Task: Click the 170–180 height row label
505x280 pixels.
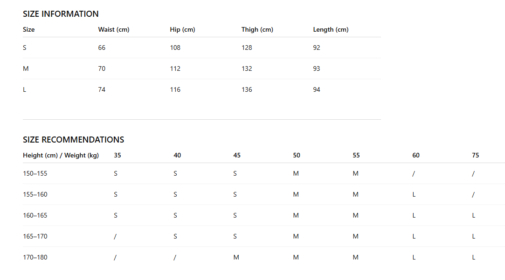Action: click(x=35, y=257)
